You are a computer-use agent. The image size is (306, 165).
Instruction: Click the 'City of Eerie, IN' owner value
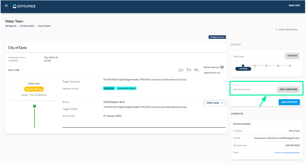point(51,57)
